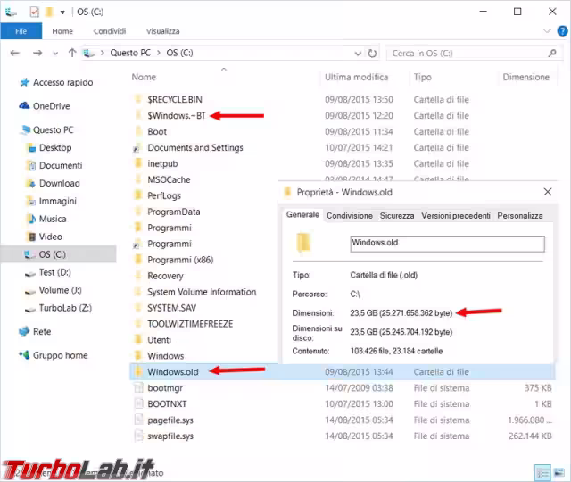
Task: Select the Documents and Settings shortcut
Action: [x=194, y=148]
